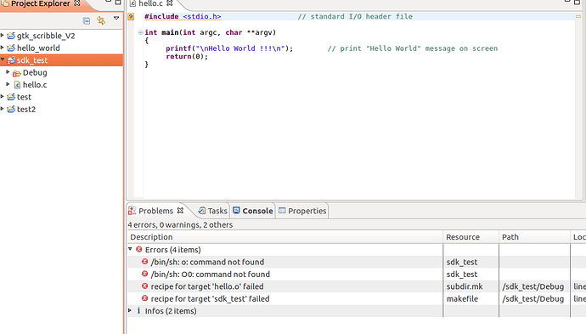Click on the printf line in editor

click(x=229, y=48)
